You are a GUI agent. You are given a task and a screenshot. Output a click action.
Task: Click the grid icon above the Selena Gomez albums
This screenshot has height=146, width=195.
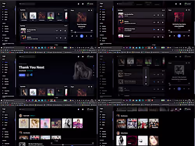click(180, 109)
